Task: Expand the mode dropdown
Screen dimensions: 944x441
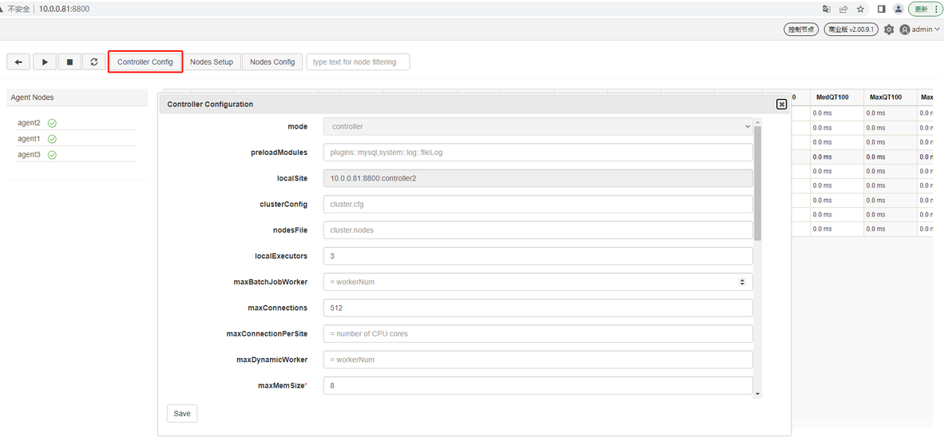Action: [537, 126]
